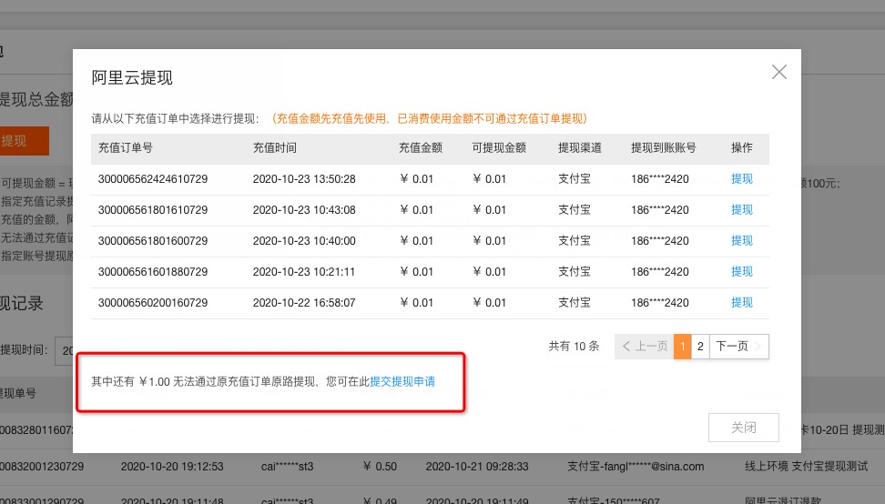
Task: Click the 提现时间 date input in the background
Action: (x=64, y=350)
